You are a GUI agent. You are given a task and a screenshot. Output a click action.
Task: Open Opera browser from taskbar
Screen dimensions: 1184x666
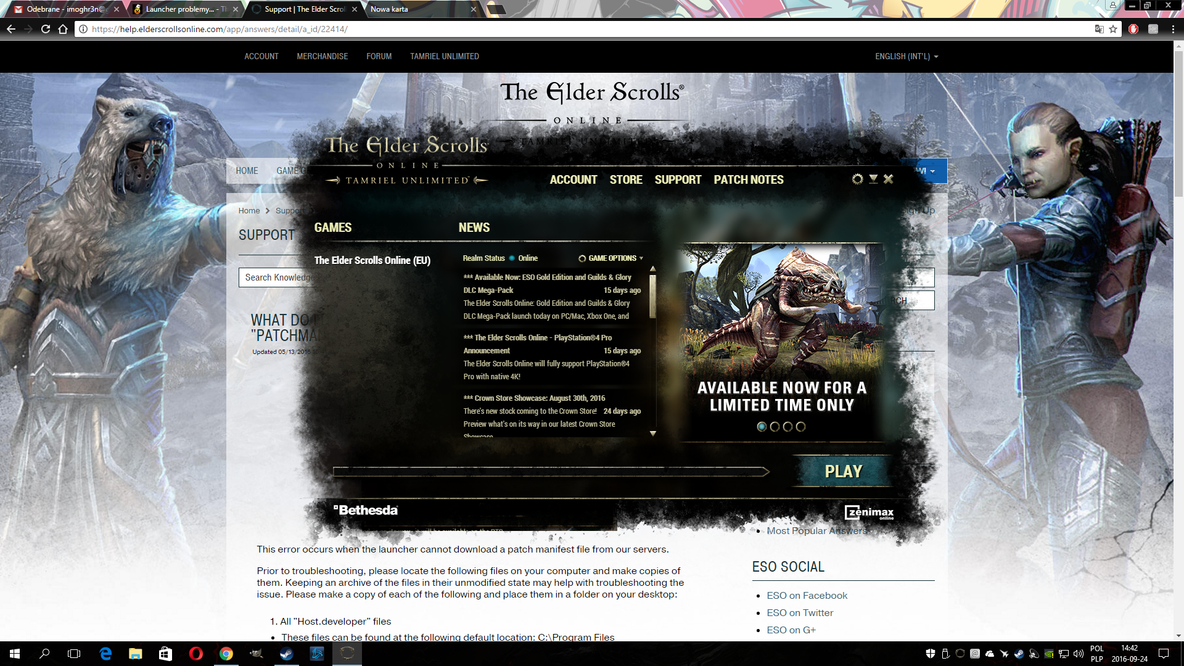(195, 654)
